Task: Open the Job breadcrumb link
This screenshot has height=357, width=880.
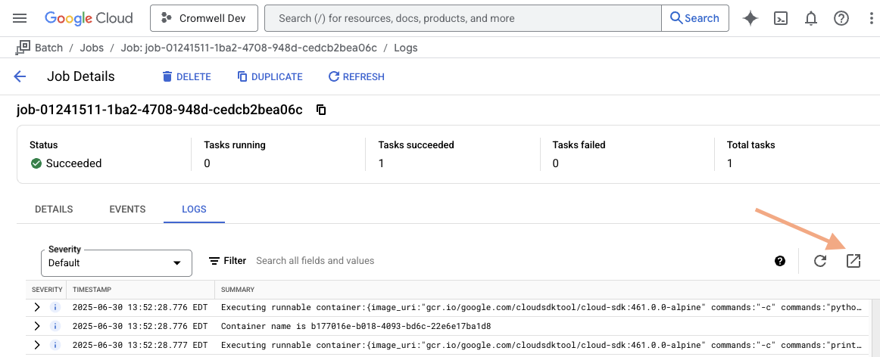Action: coord(248,48)
